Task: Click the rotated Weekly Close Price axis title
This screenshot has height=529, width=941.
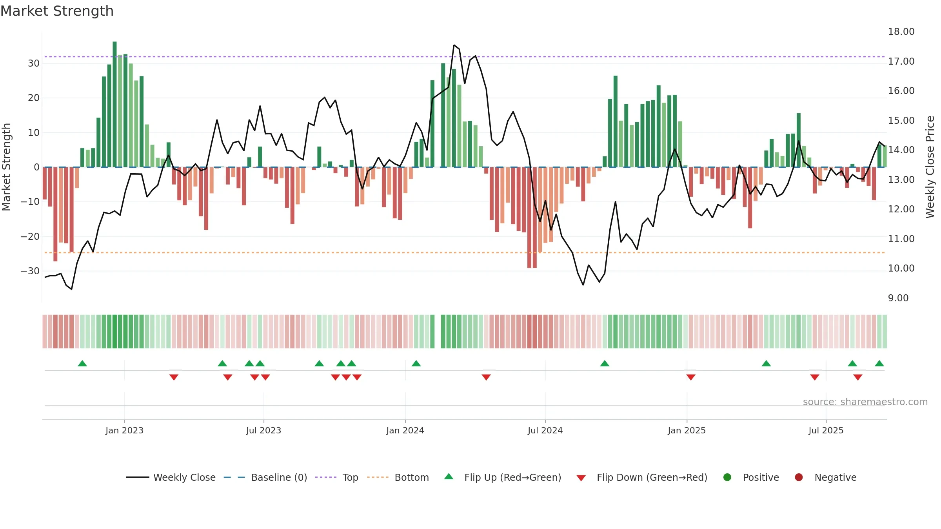Action: [930, 167]
